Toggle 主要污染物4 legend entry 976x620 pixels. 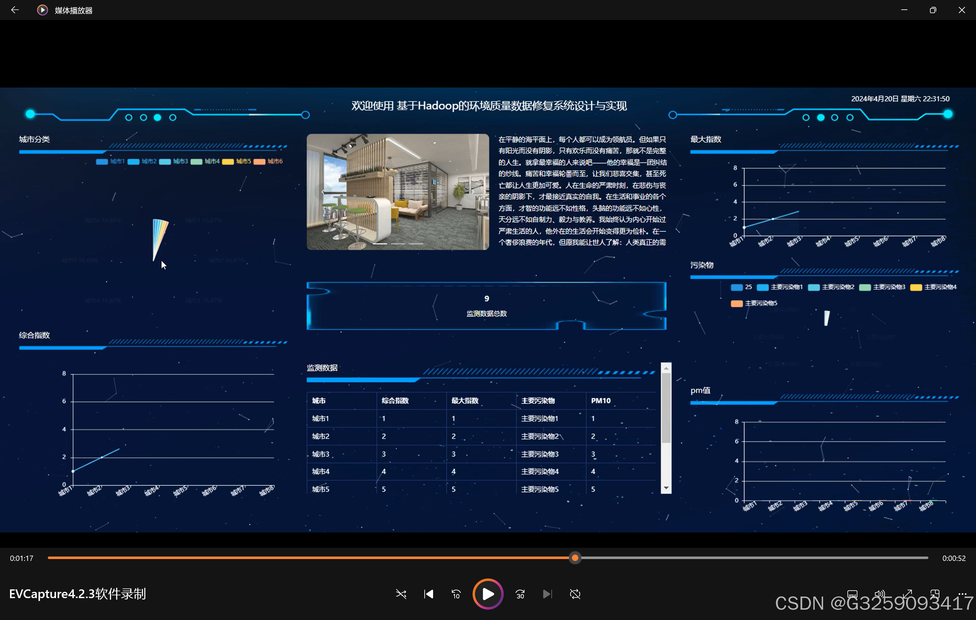[933, 287]
